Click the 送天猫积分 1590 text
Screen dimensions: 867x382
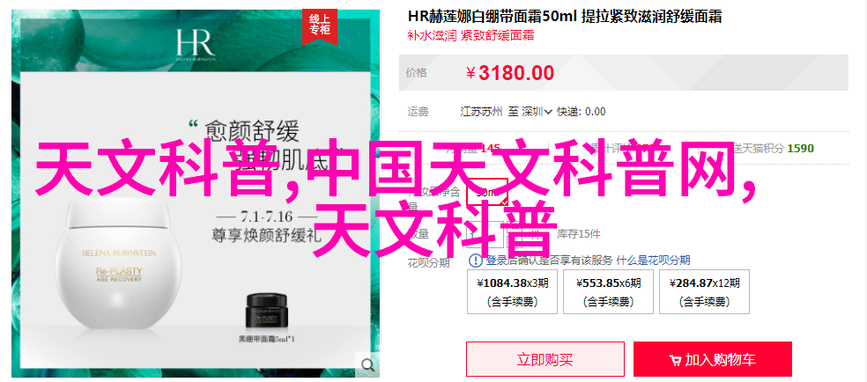pos(773,148)
